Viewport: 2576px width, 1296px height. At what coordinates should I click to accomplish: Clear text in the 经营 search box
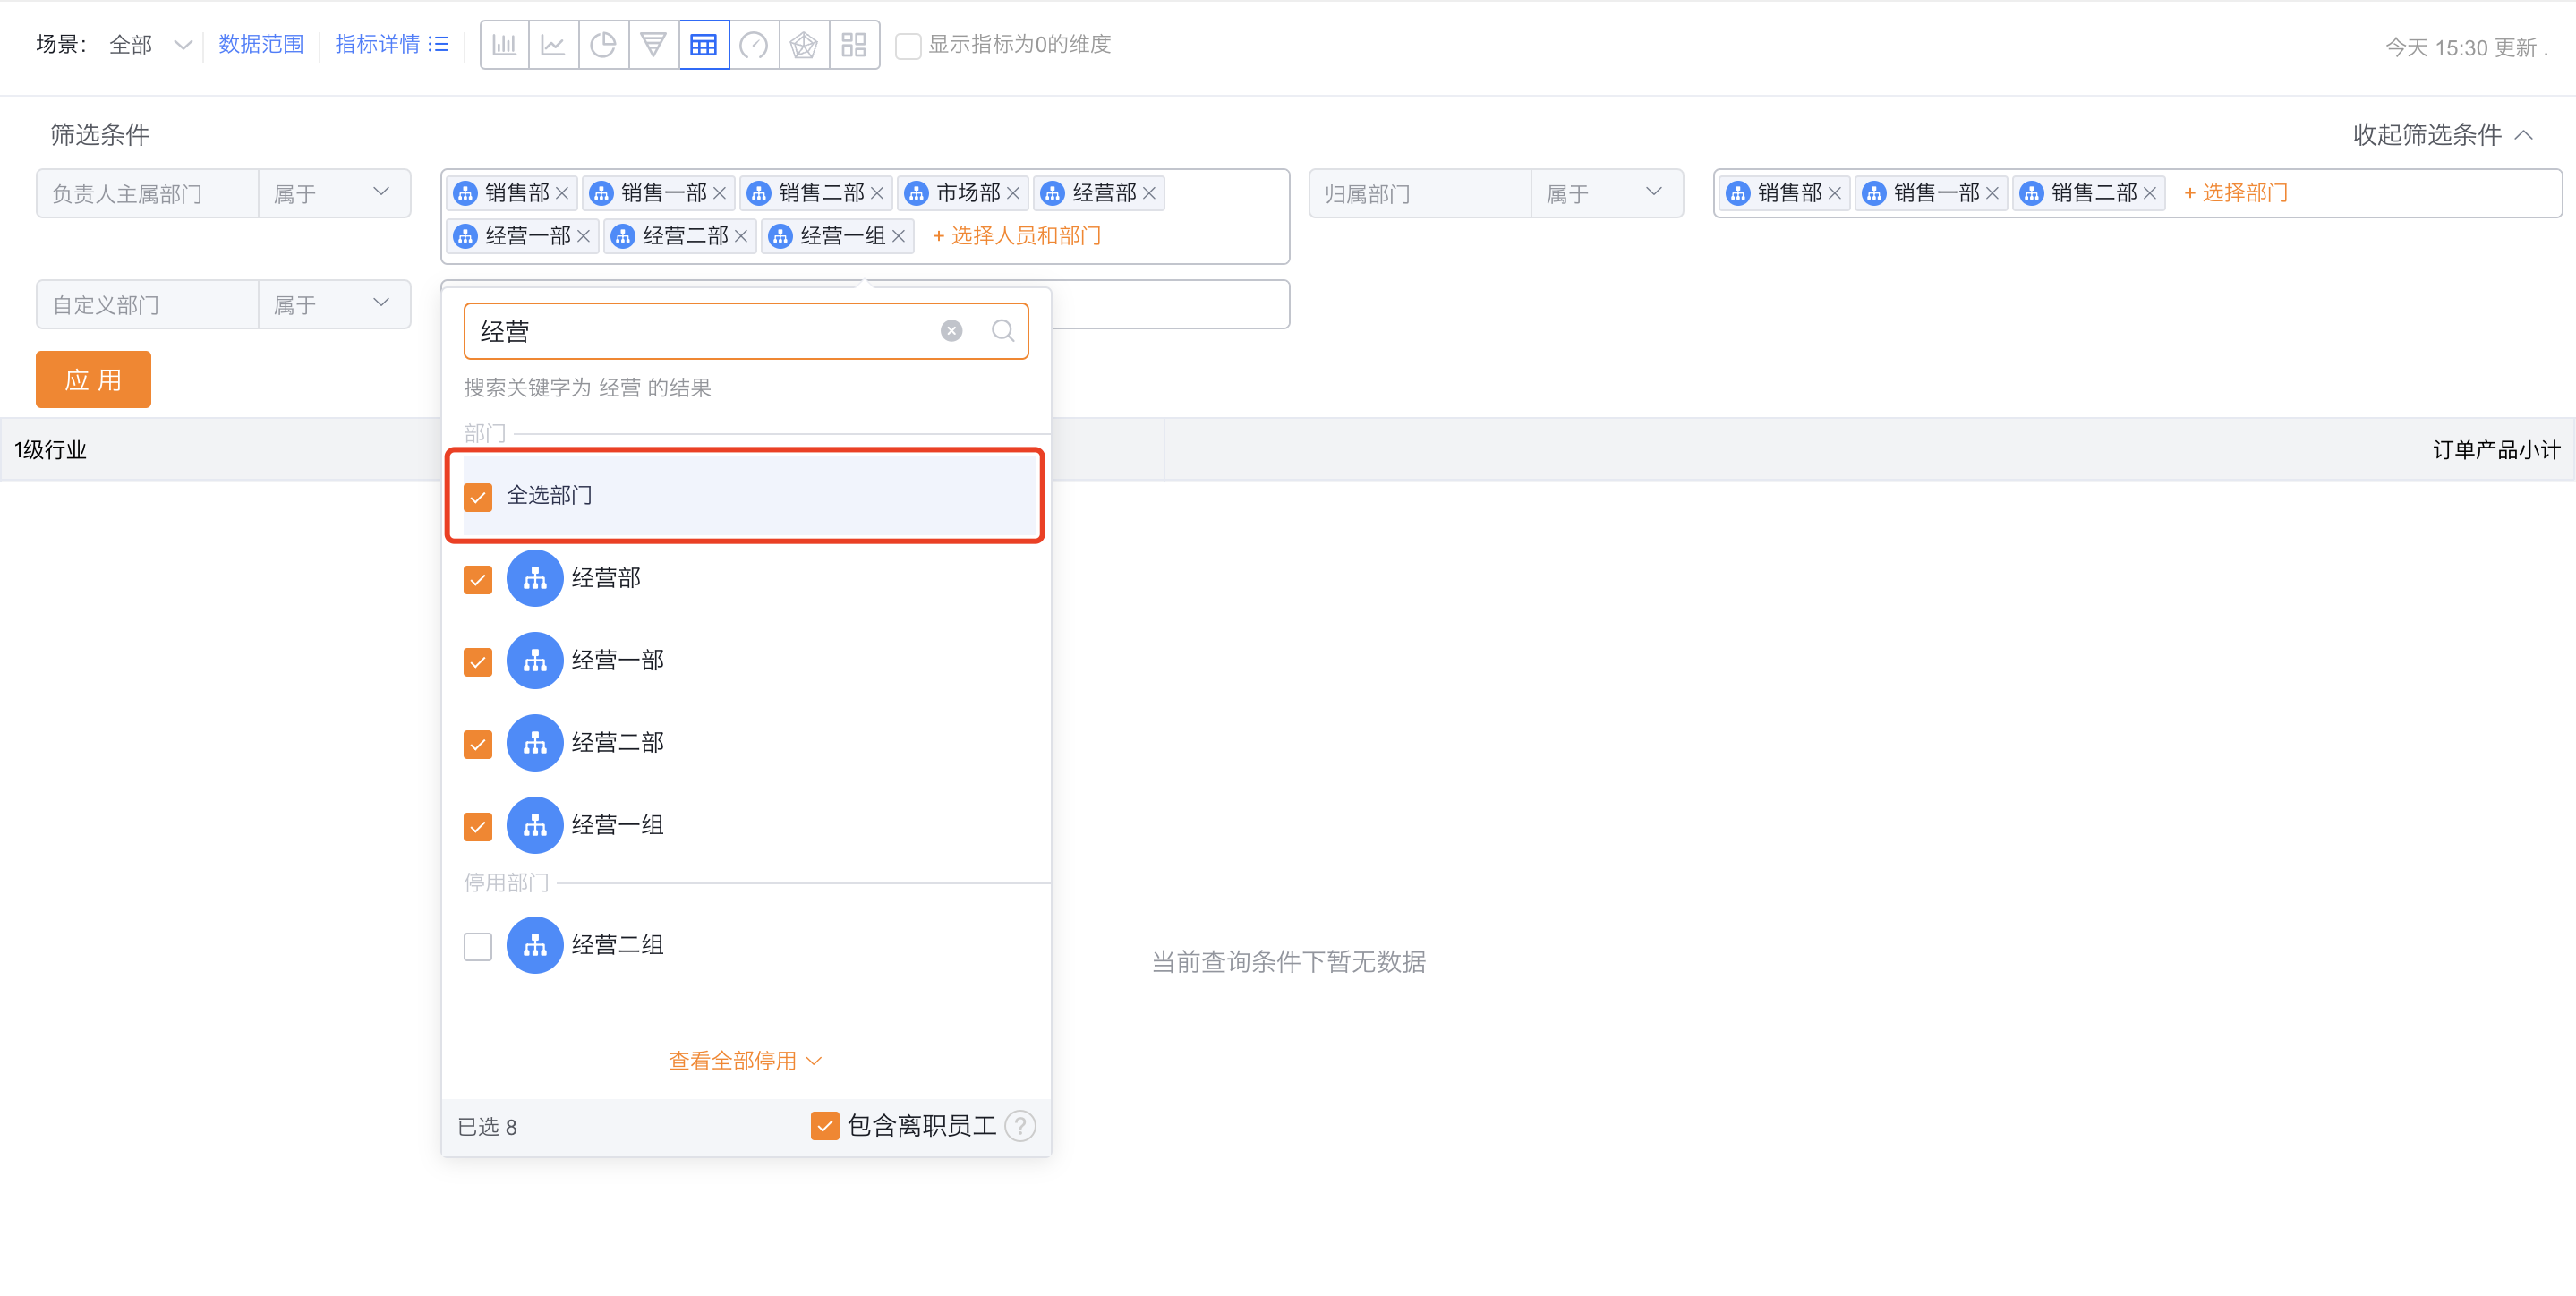(x=950, y=330)
